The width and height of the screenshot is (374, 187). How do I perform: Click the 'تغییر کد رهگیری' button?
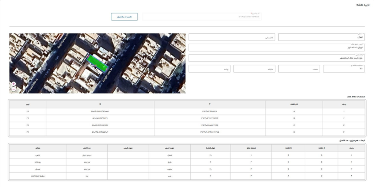pyautogui.click(x=124, y=17)
